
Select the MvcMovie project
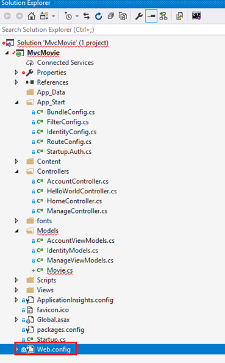click(x=43, y=53)
